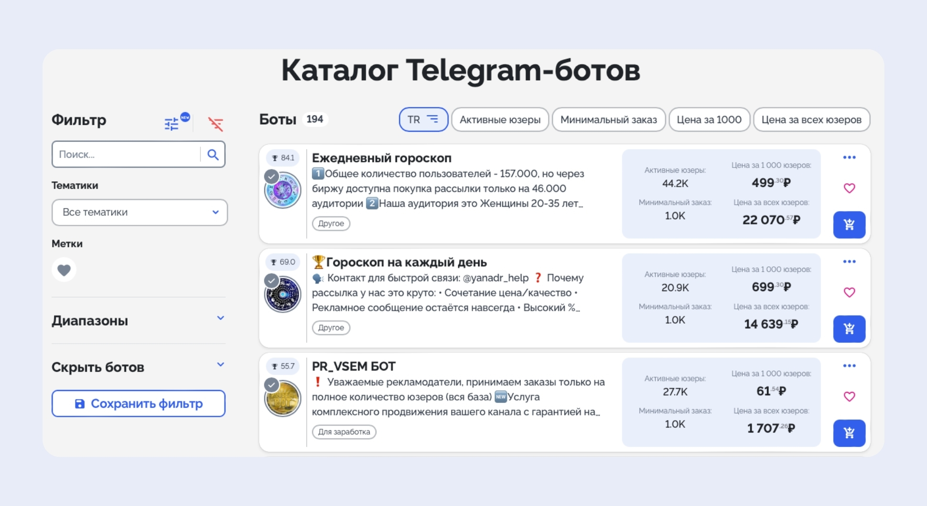
Task: Open three-dot menu for PR_VSEM БОТ
Action: [x=849, y=366]
